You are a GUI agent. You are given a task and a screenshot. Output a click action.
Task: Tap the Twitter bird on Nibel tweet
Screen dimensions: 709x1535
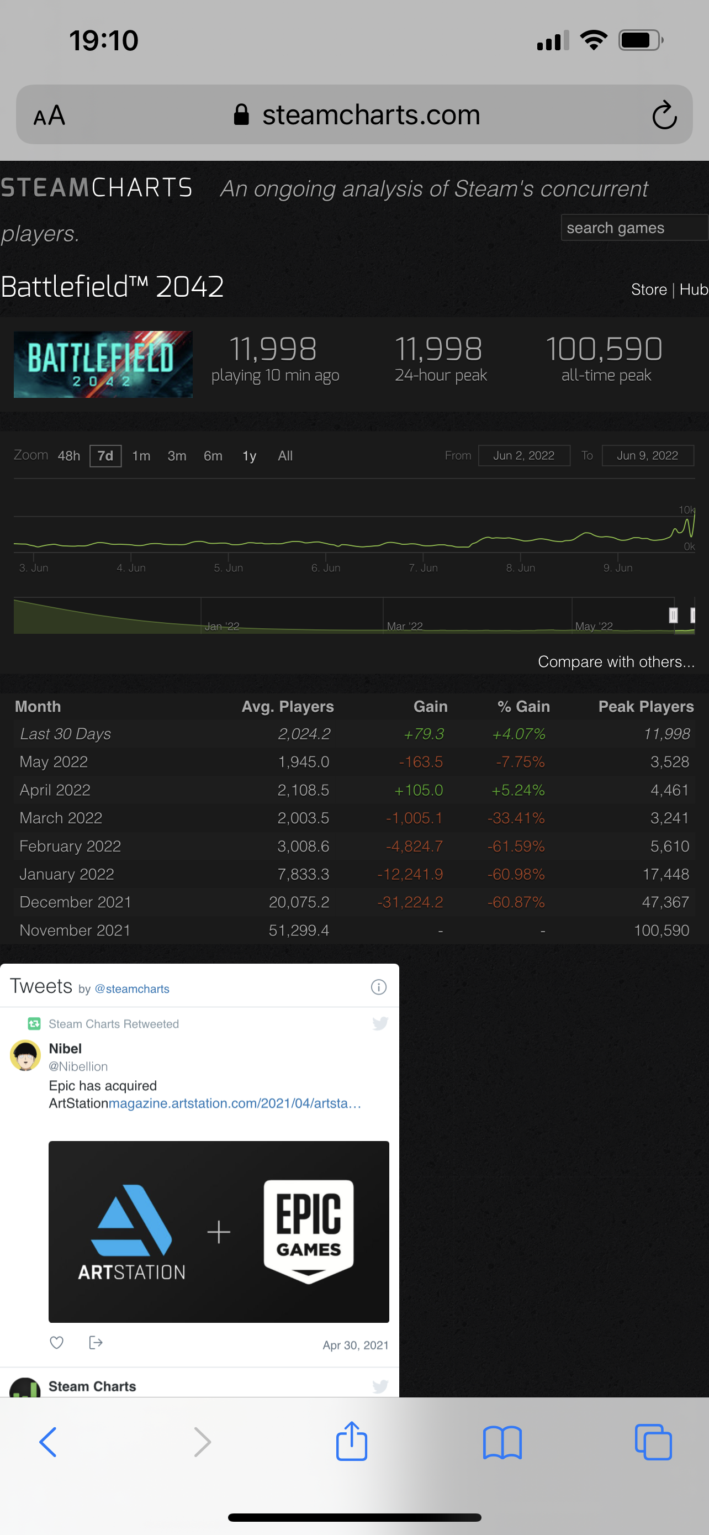coord(380,1023)
